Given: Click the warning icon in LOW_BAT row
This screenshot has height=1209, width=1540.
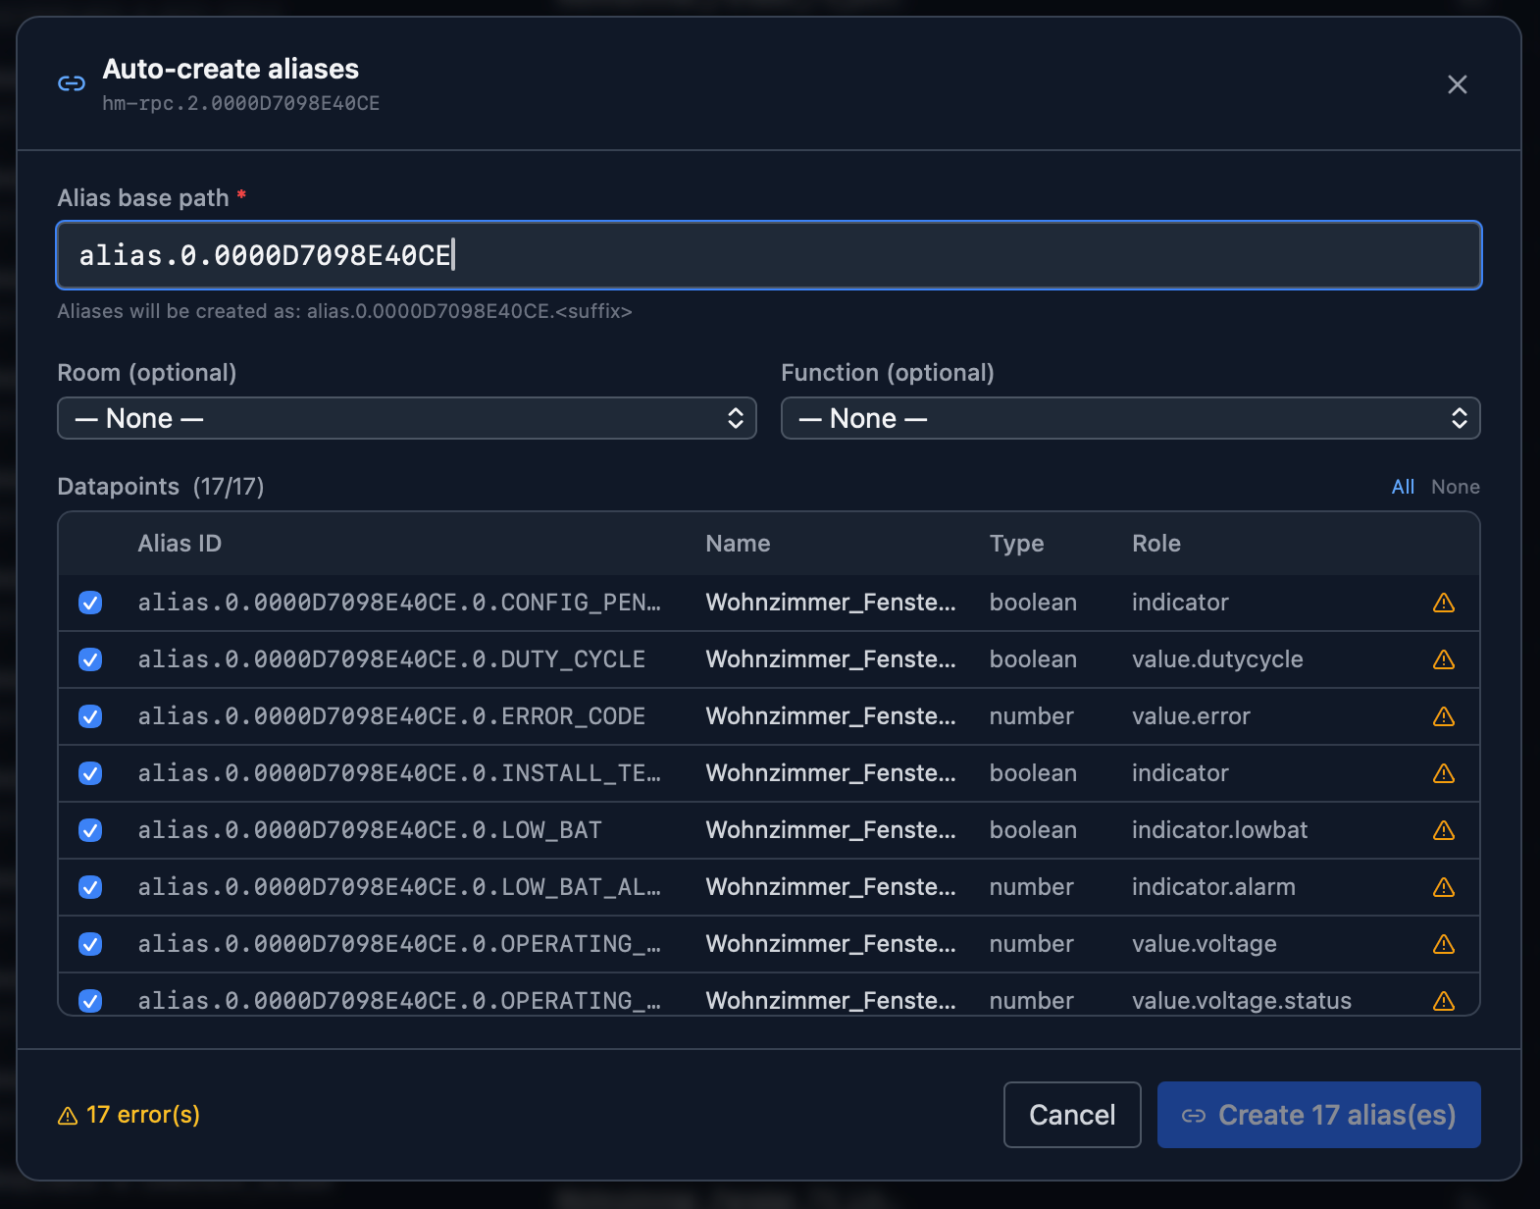Looking at the screenshot, I should point(1444,830).
